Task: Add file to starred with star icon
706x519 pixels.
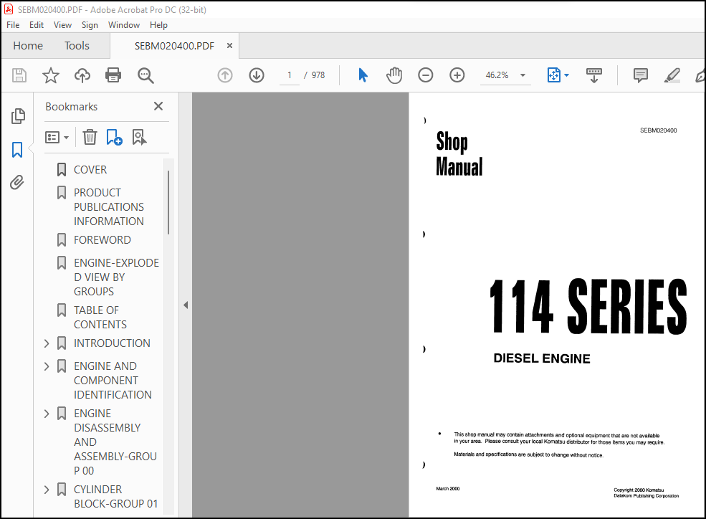Action: (50, 75)
